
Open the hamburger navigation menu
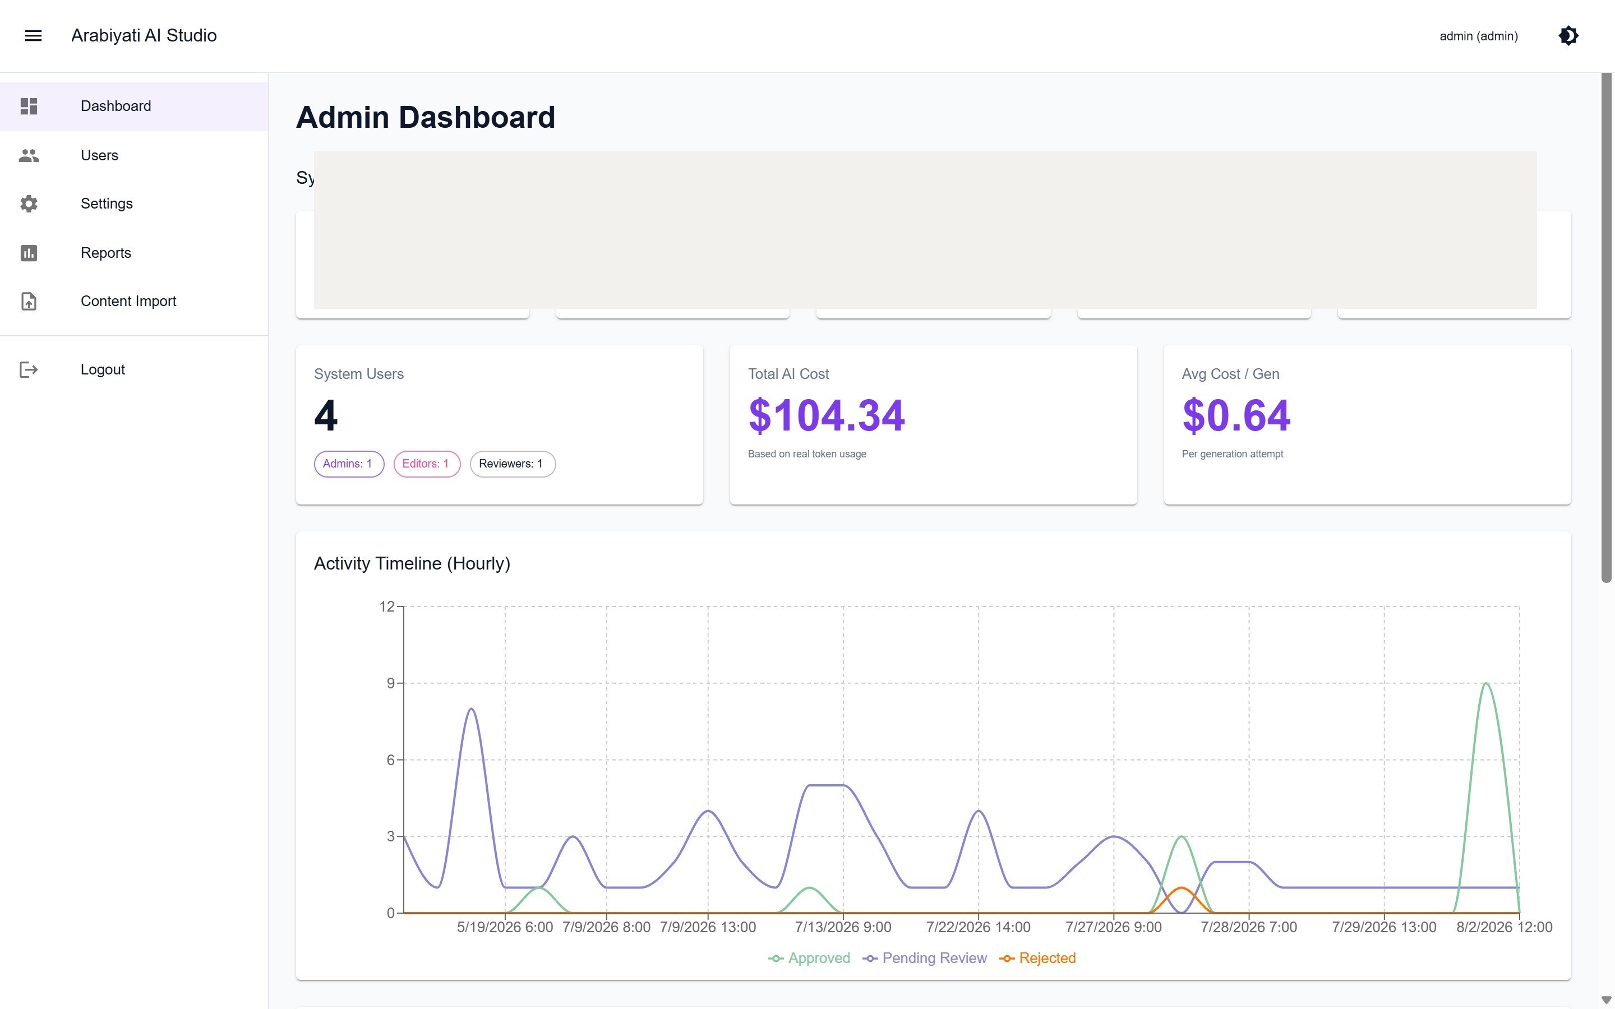[x=34, y=36]
